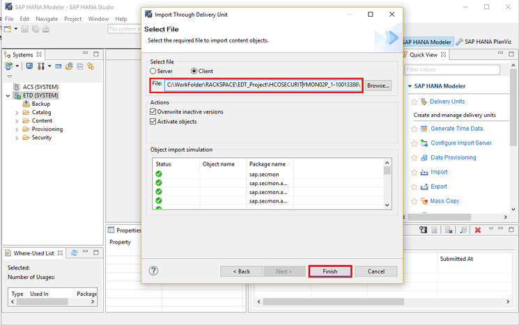This screenshot has width=519, height=325.
Task: Click the Mass Copy icon
Action: tap(424, 201)
